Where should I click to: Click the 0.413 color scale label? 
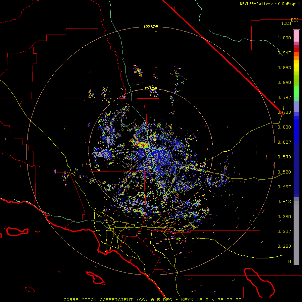click(284, 202)
